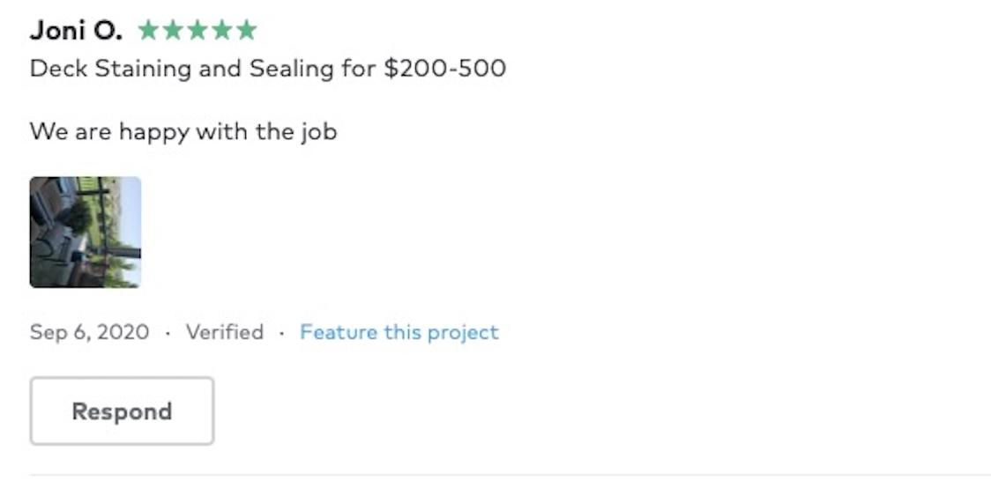Click the $200-500 price range text
This screenshot has height=488, width=991.
coord(444,69)
